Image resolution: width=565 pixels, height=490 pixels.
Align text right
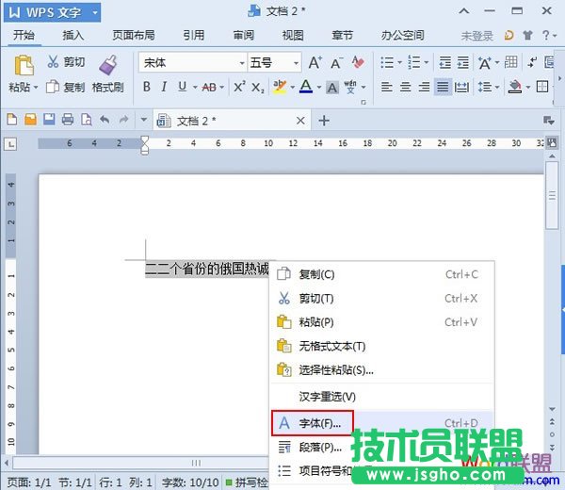tap(424, 87)
